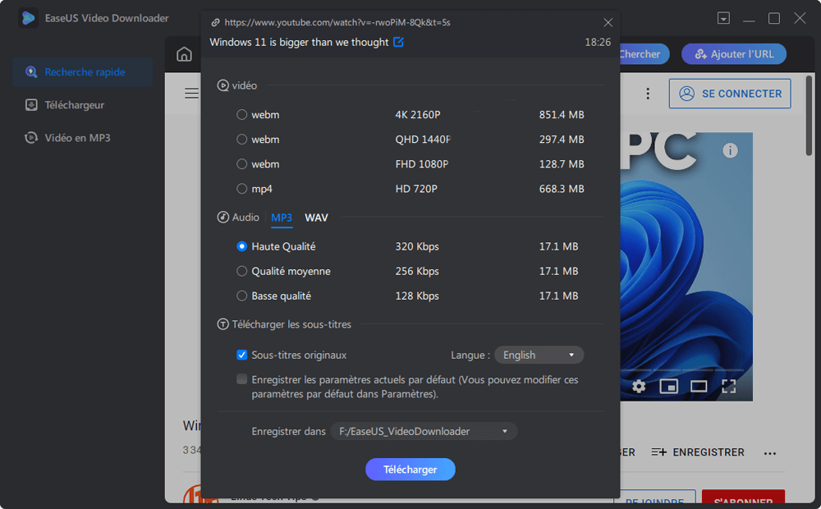Click the Télécharger button
Screen dimensions: 821x509
[x=410, y=469]
